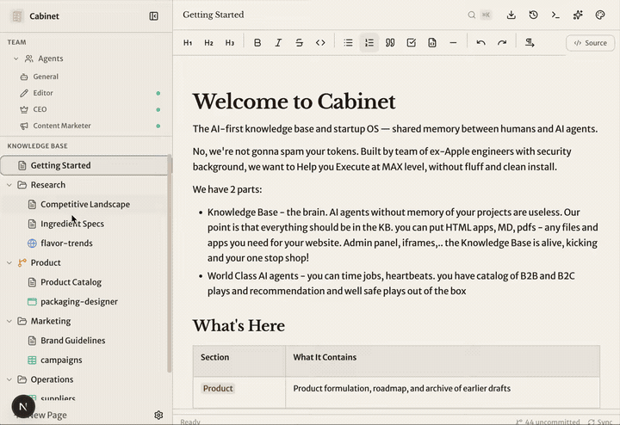The image size is (620, 425).
Task: Open the terminal panel icon
Action: click(x=555, y=15)
